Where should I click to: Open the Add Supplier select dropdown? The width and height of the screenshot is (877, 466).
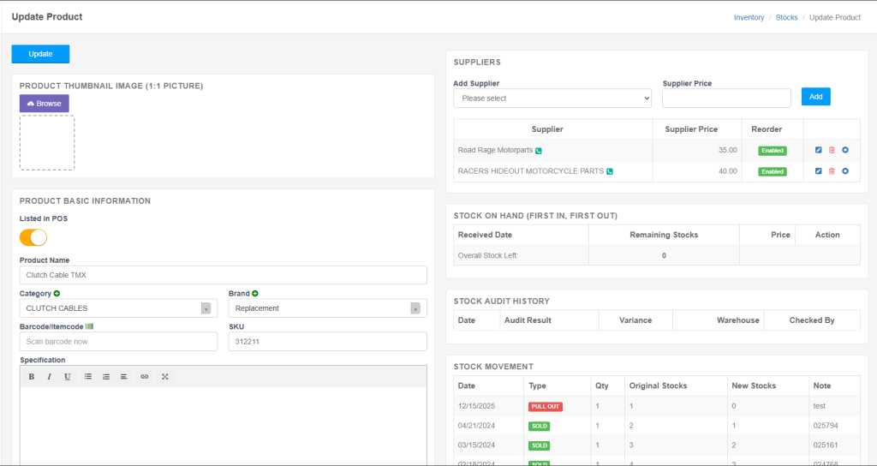552,99
